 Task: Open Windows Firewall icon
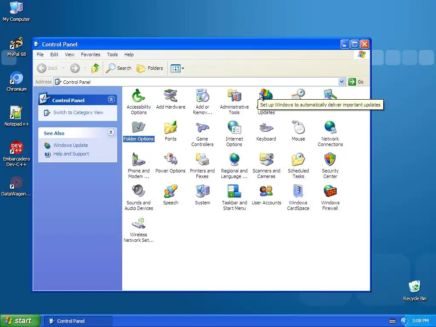330,192
